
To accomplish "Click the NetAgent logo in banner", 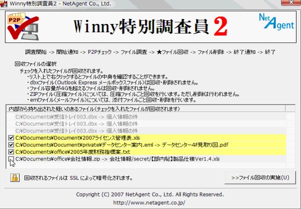I will coord(277,22).
